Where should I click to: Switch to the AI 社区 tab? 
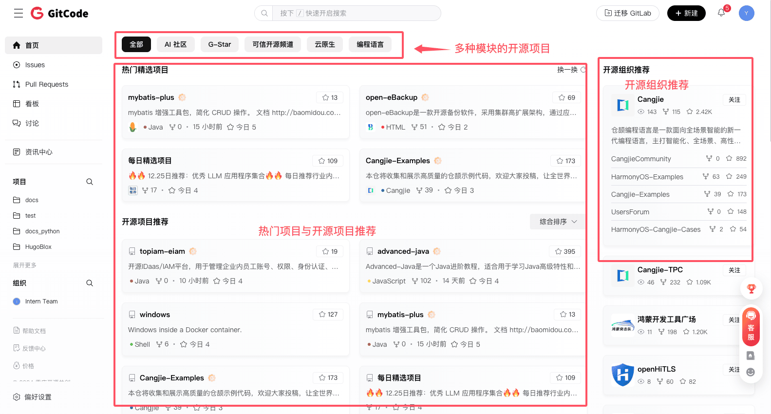tap(175, 44)
